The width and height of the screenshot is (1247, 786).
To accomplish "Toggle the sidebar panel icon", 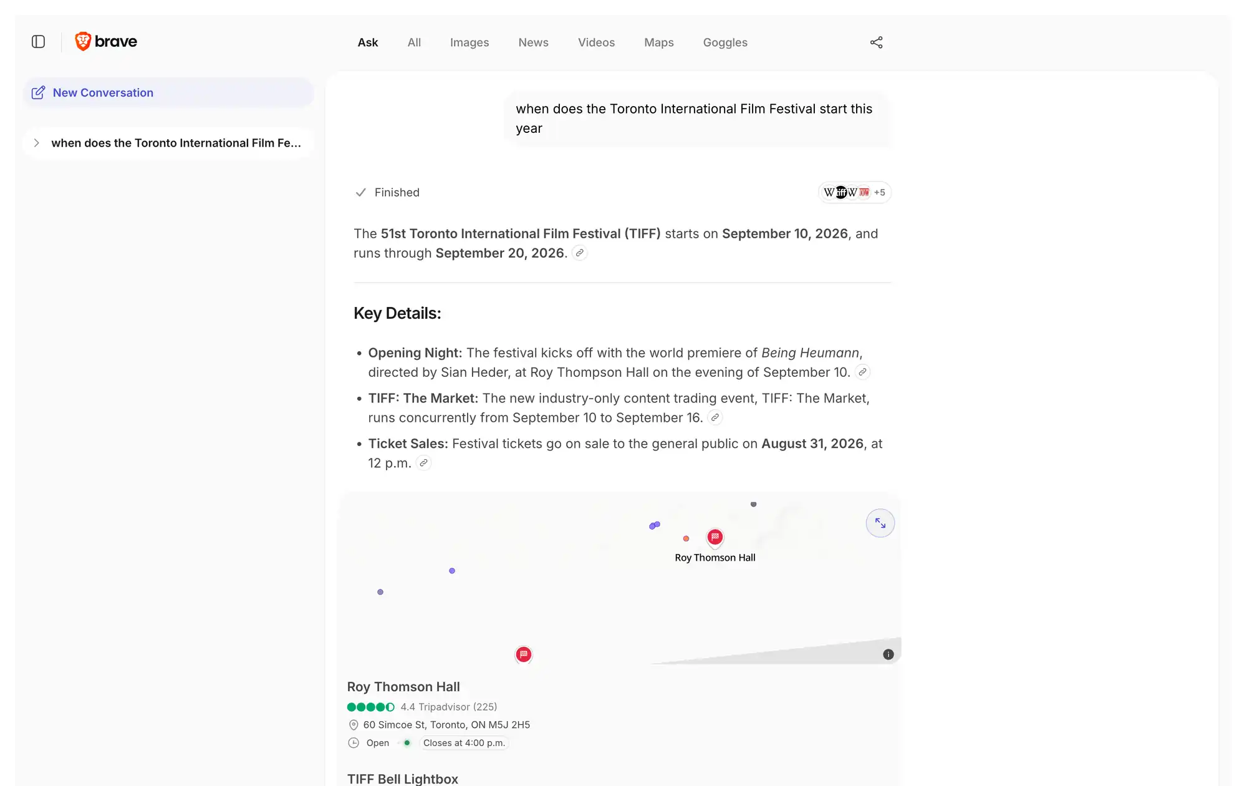I will [x=38, y=42].
